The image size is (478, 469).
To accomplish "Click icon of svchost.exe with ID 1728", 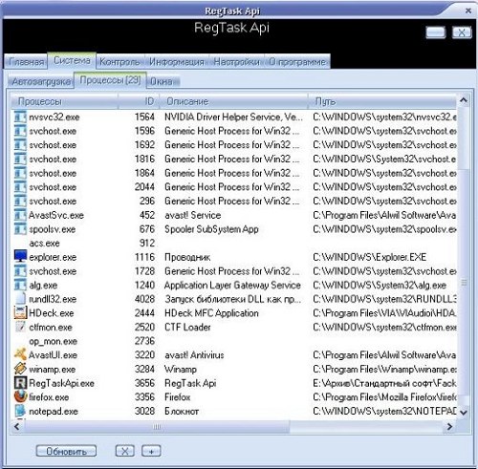I will (x=20, y=271).
